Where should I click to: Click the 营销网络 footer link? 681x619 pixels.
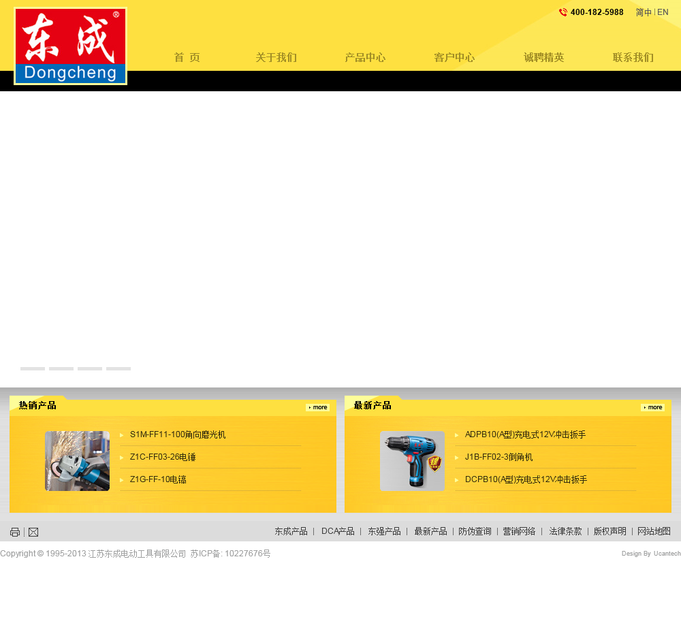[x=519, y=531]
